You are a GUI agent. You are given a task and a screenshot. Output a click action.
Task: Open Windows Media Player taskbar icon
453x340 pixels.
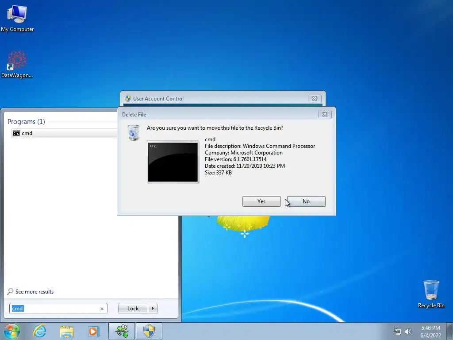(x=93, y=331)
